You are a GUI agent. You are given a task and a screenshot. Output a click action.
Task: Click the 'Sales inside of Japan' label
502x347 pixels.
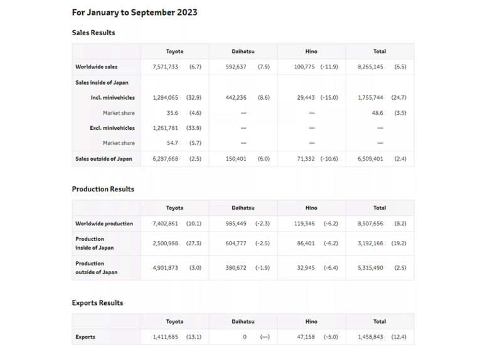(x=102, y=83)
